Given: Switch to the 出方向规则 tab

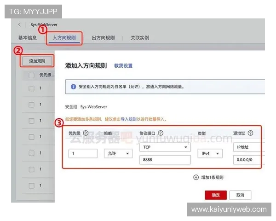Looking at the screenshot, I should coord(103,38).
